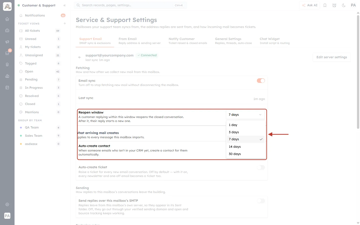Choose 14 days from the dropdown

coord(245,147)
